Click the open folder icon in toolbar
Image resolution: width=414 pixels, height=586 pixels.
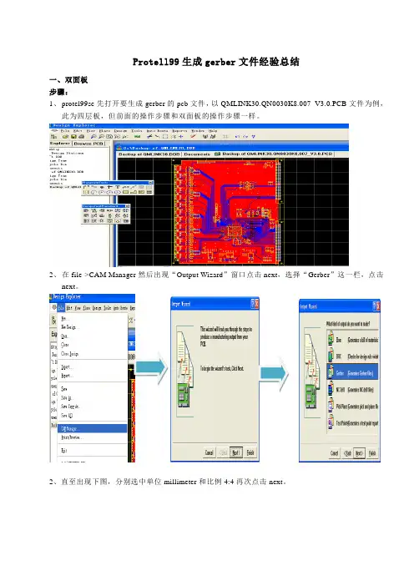[65, 137]
